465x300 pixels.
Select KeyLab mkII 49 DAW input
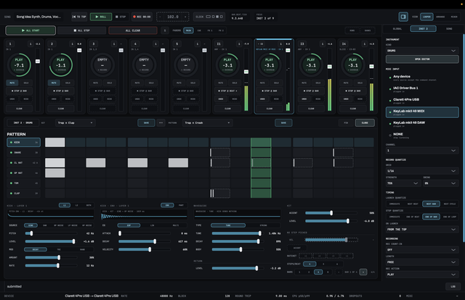[x=422, y=124]
